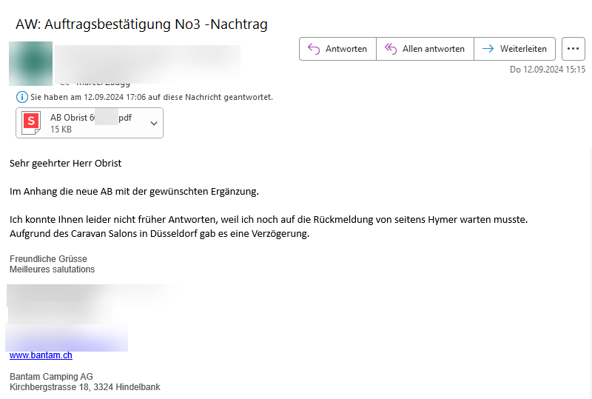Image resolution: width=592 pixels, height=399 pixels.
Task: Click the Bantam Camping AG company name
Action: (51, 377)
